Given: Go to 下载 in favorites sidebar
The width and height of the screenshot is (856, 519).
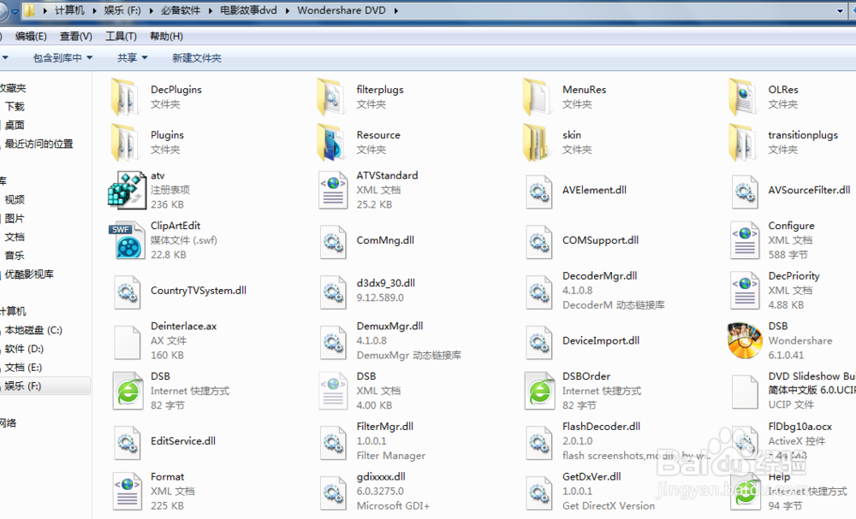Looking at the screenshot, I should coord(15,106).
